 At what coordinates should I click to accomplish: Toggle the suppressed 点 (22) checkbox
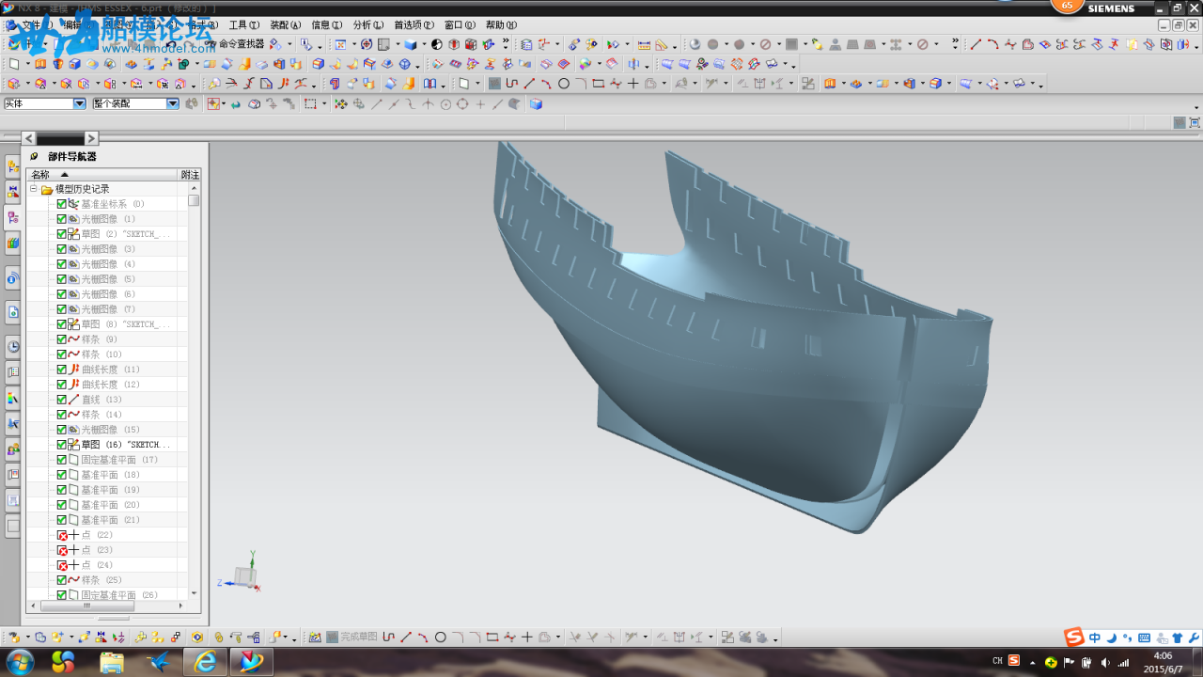[x=62, y=535]
